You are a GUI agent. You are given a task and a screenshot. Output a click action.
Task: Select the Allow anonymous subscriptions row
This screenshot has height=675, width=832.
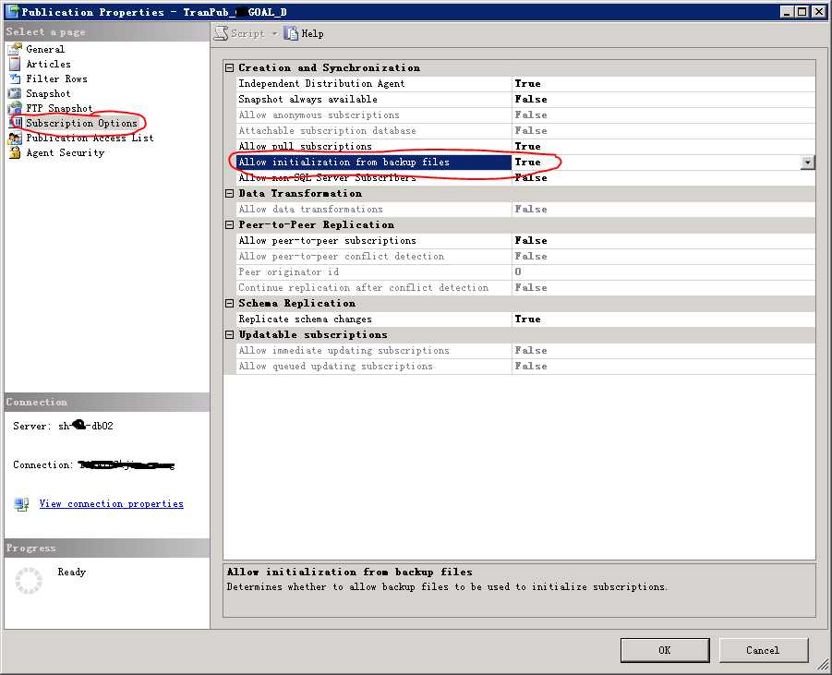tap(525, 115)
